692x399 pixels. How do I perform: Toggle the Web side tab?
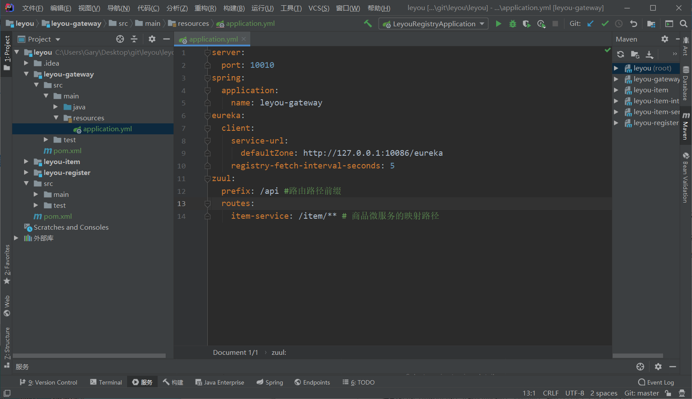[7, 306]
